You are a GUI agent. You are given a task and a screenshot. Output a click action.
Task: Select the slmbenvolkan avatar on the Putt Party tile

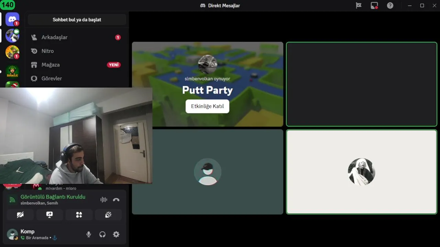(x=208, y=64)
